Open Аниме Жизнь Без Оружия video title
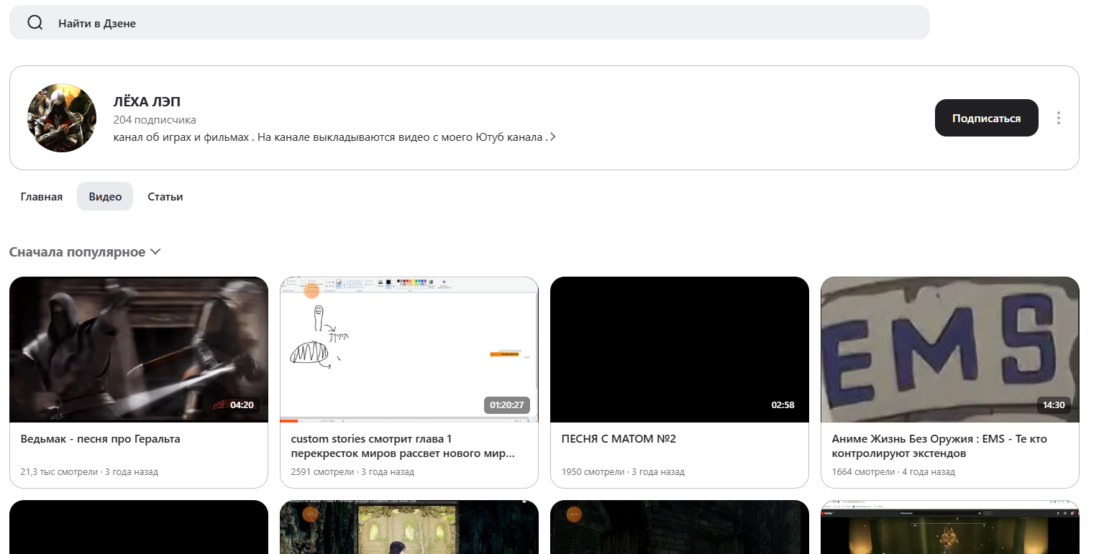The height and width of the screenshot is (554, 1099). (x=939, y=446)
